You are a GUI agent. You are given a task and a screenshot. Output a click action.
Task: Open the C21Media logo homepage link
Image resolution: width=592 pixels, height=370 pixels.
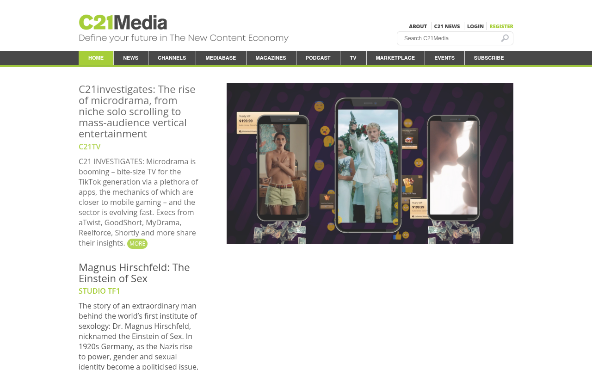tap(123, 22)
